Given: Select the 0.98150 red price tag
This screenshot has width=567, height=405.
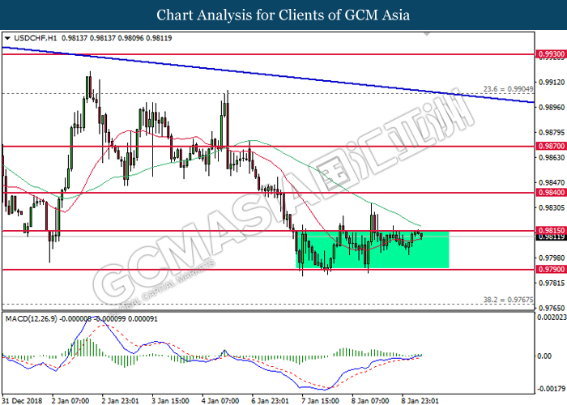Looking at the screenshot, I should (550, 230).
